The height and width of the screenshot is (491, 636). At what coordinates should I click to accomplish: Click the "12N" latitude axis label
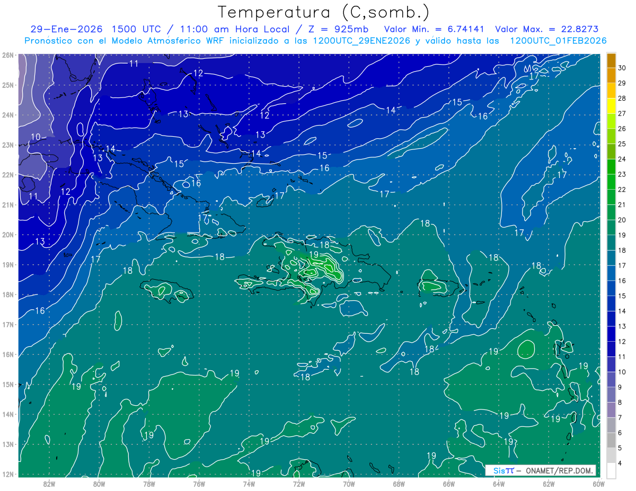(x=7, y=474)
